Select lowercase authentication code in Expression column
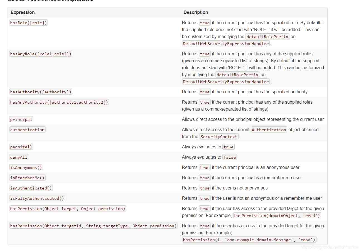Image resolution: width=361 pixels, height=252 pixels. (27, 130)
